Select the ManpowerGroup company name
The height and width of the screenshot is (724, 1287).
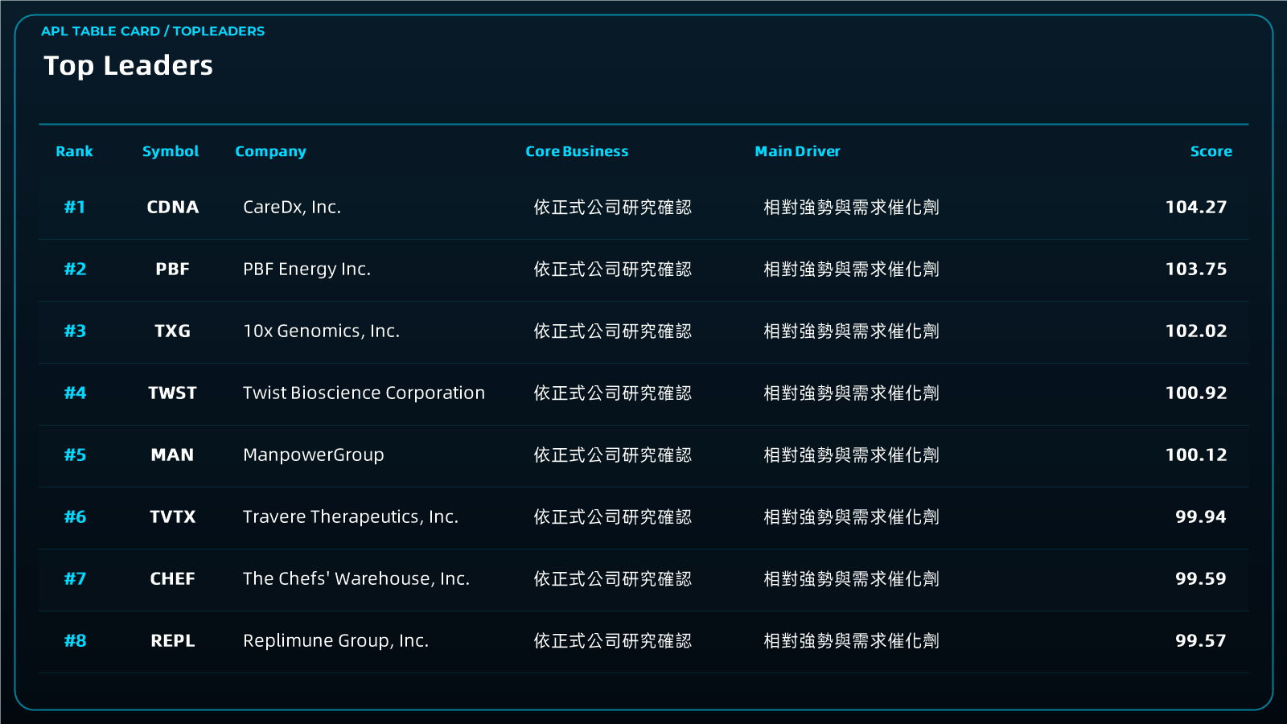pyautogui.click(x=313, y=455)
